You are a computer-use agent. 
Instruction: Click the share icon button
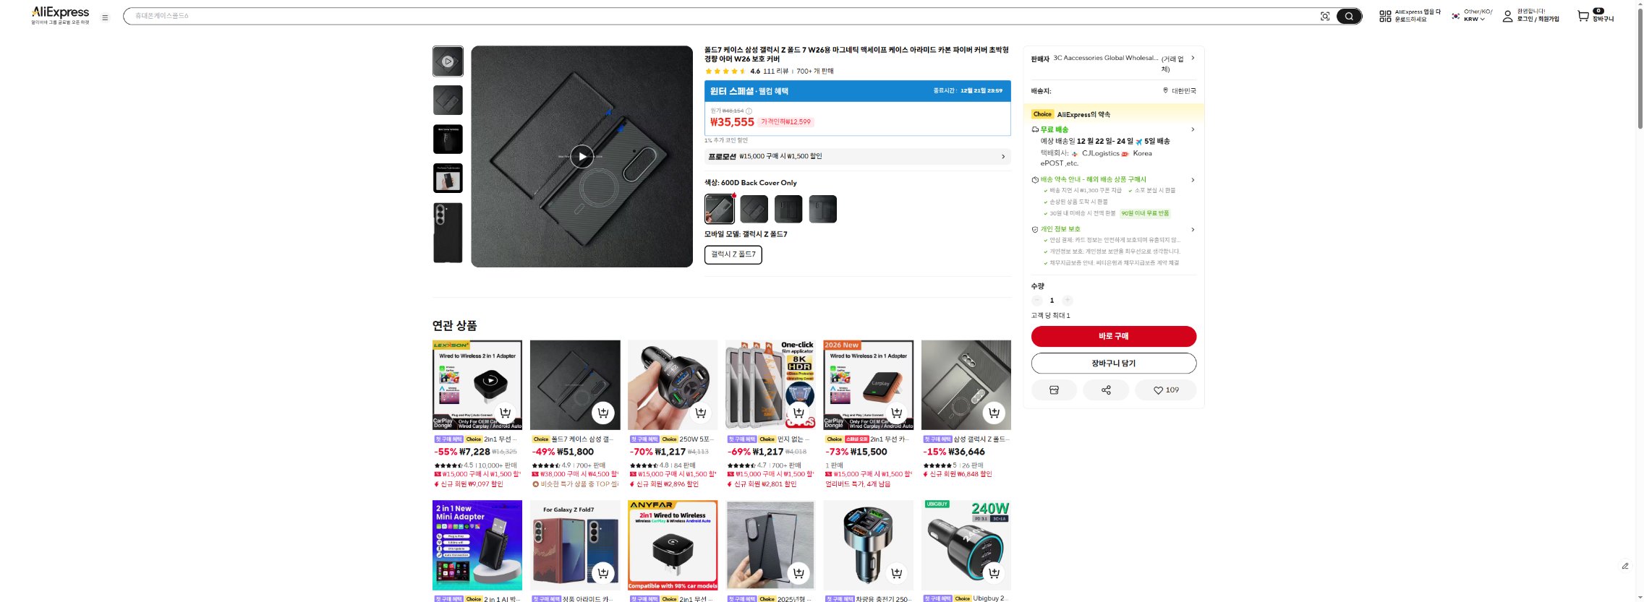[1105, 390]
